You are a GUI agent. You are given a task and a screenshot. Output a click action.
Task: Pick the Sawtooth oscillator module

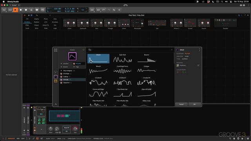click(83, 23)
